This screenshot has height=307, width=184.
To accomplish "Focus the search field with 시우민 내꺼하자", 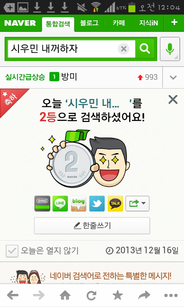I will pos(62,49).
